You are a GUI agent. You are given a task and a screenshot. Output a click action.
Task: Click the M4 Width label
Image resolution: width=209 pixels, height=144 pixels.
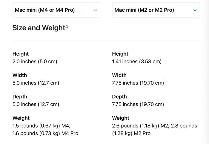pos(20,75)
